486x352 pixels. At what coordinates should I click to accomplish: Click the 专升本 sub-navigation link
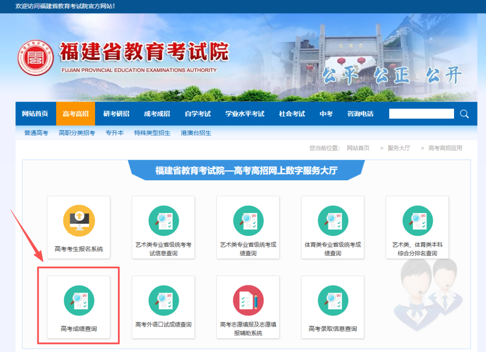(x=115, y=133)
